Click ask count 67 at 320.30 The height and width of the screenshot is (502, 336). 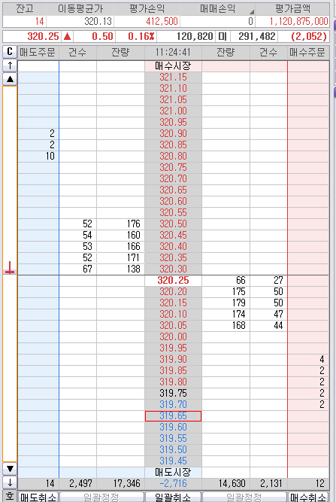pos(78,269)
